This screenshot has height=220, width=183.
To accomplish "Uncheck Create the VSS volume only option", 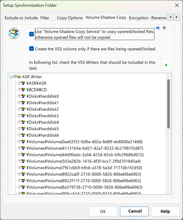I will click(x=31, y=49).
